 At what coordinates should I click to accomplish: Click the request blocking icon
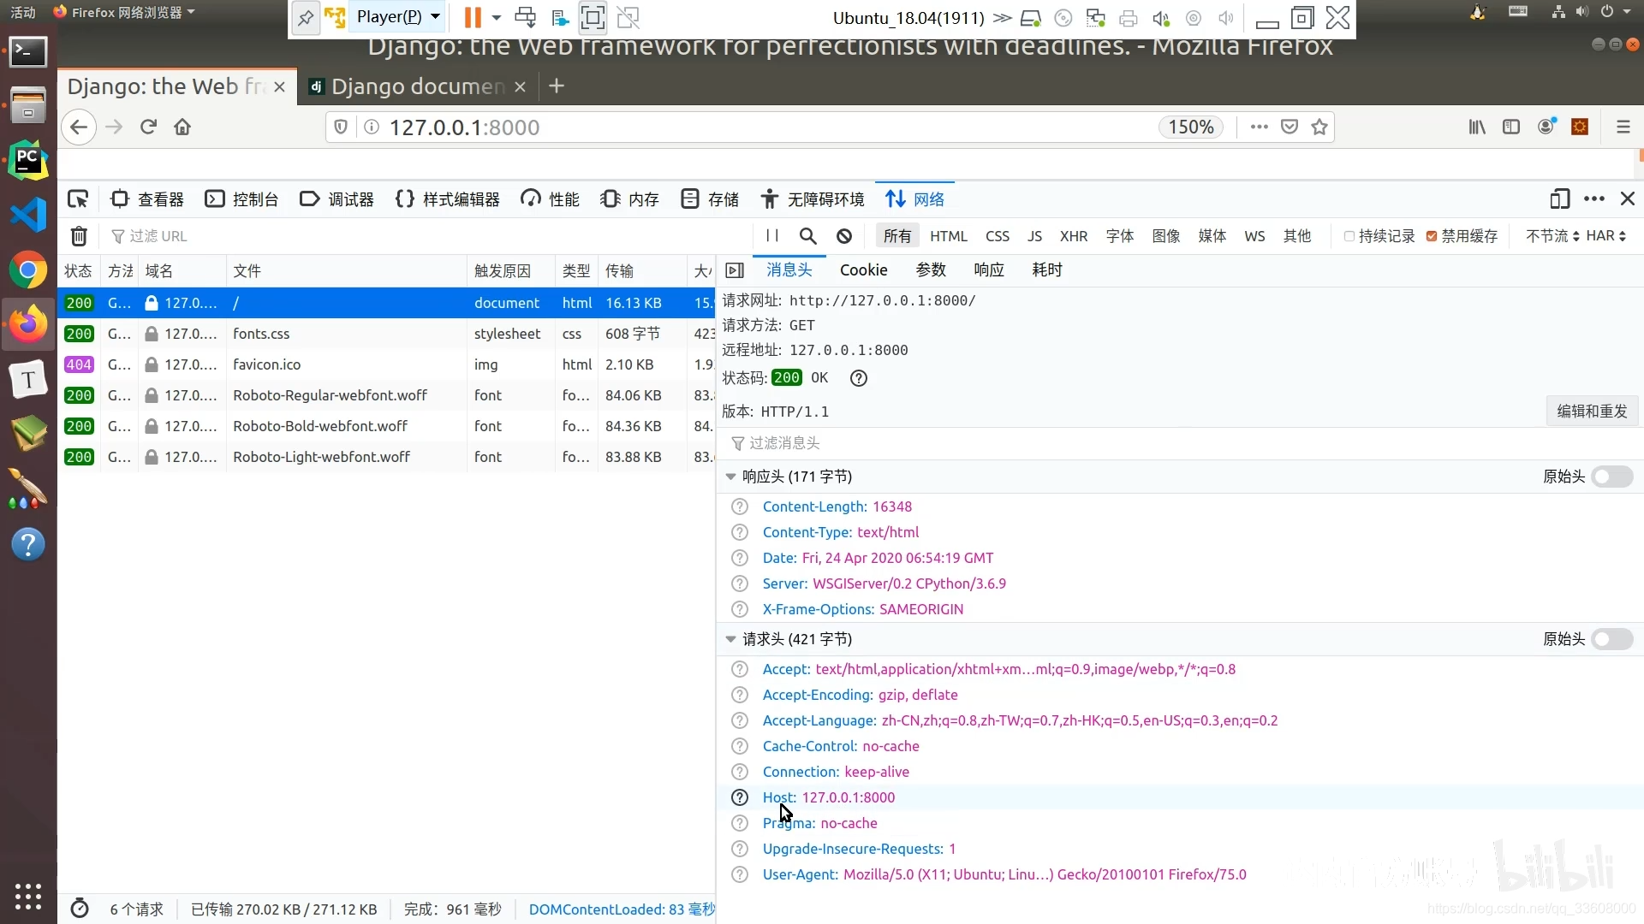click(844, 236)
